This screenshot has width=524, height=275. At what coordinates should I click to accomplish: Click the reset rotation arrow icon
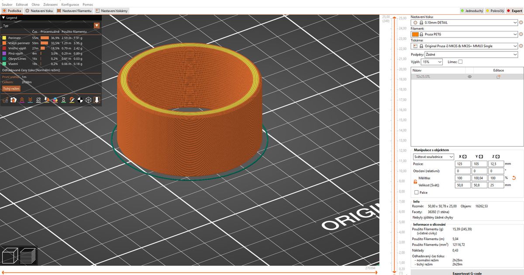[514, 178]
